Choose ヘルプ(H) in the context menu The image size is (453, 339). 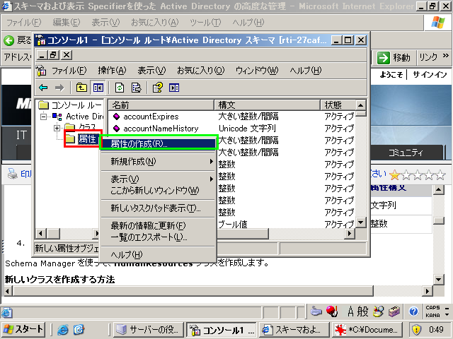pos(158,254)
